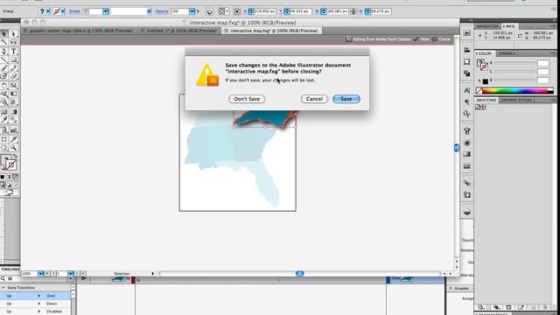Select the Artboard tool

click(3, 139)
